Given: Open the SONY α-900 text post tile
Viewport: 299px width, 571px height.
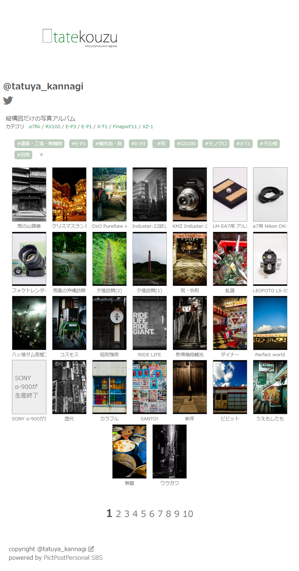Looking at the screenshot, I should click(x=29, y=387).
